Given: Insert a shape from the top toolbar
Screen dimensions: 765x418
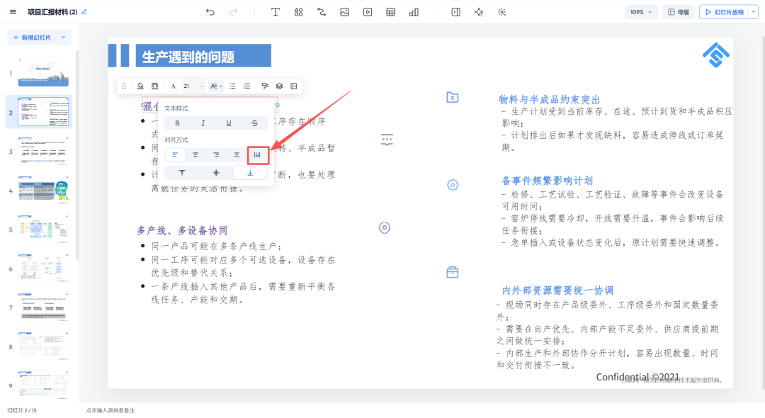Looking at the screenshot, I should (299, 12).
